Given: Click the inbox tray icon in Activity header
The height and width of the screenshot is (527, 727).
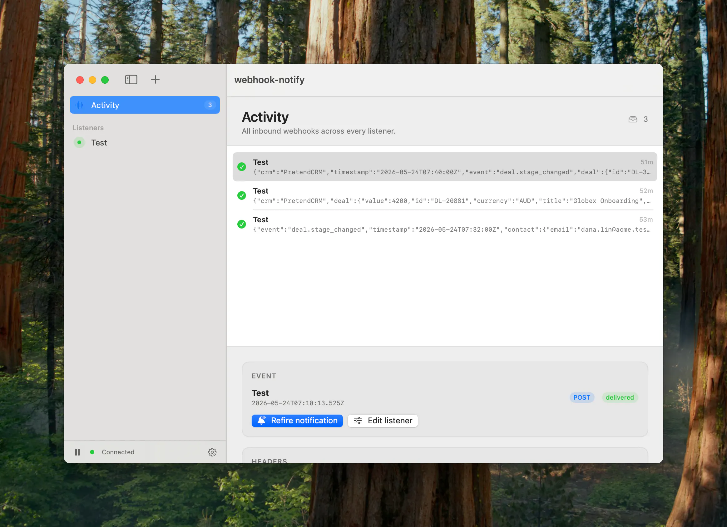Looking at the screenshot, I should pos(633,119).
